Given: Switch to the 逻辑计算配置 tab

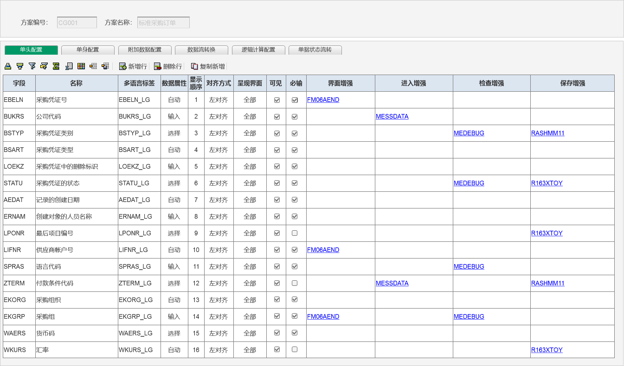Looking at the screenshot, I should pyautogui.click(x=258, y=50).
